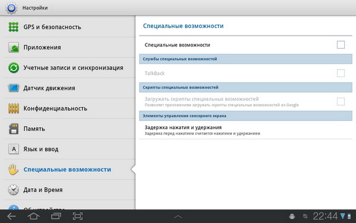The image size is (356, 223).
Task: Select Специальные возможности in the sidebar
Action: coord(68,169)
